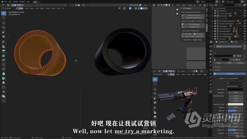The width and height of the screenshot is (247, 139).
Task: Open the Render menu
Action: (x=15, y=2)
